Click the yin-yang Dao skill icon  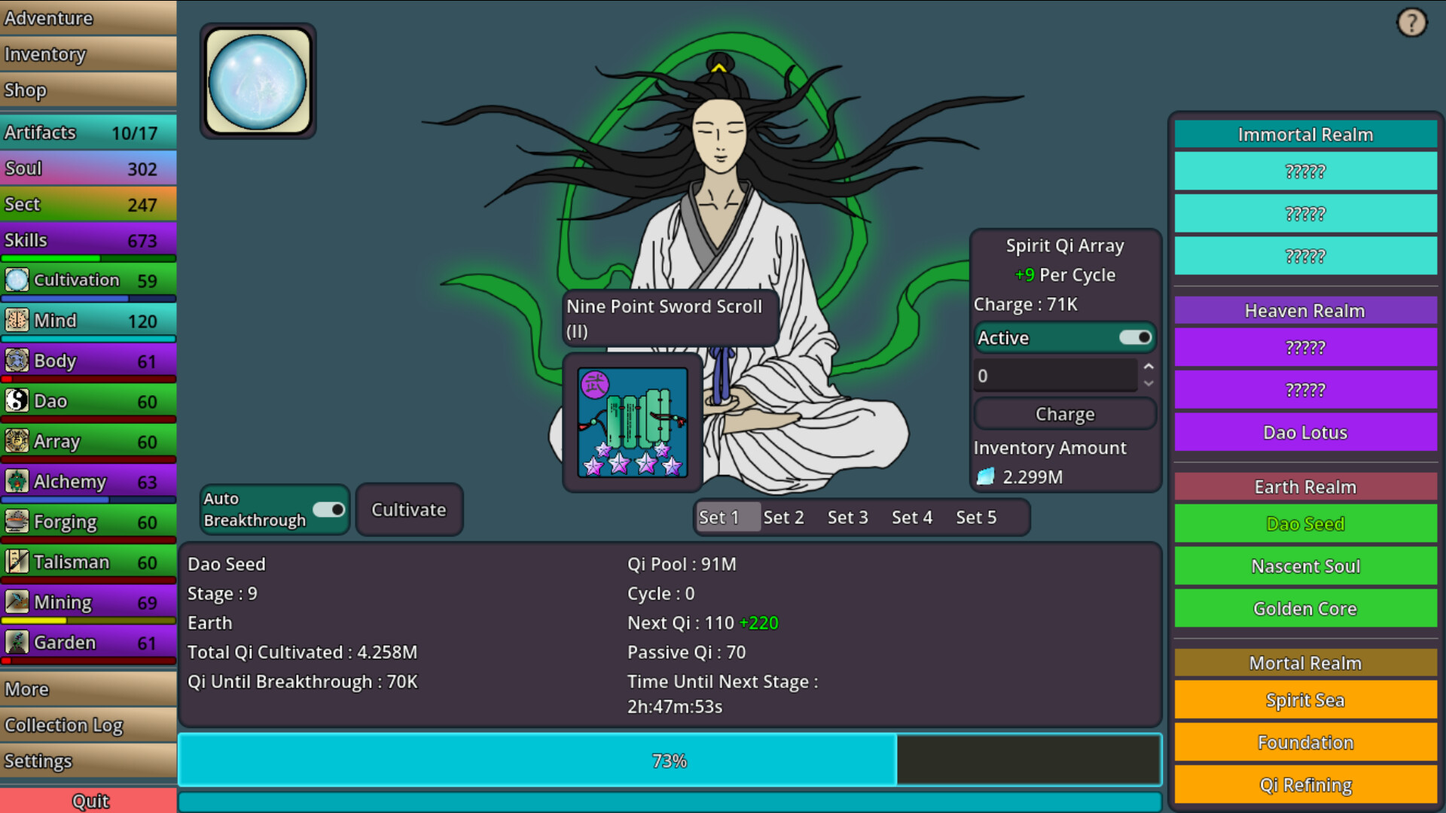tap(16, 400)
